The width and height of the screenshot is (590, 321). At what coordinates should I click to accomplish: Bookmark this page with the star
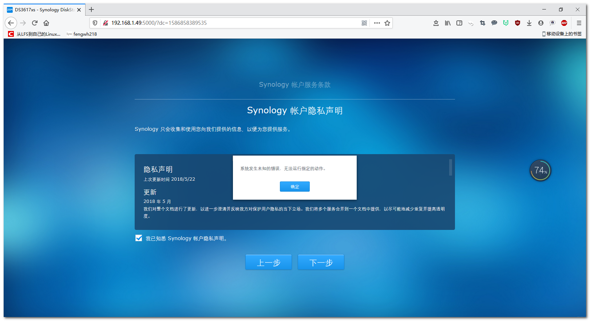(x=387, y=23)
